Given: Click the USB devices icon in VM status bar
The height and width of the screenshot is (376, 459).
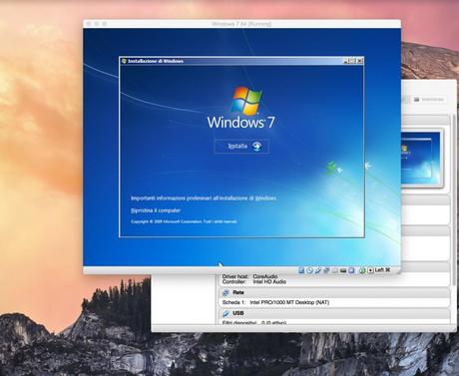Looking at the screenshot, I should pyautogui.click(x=318, y=270).
